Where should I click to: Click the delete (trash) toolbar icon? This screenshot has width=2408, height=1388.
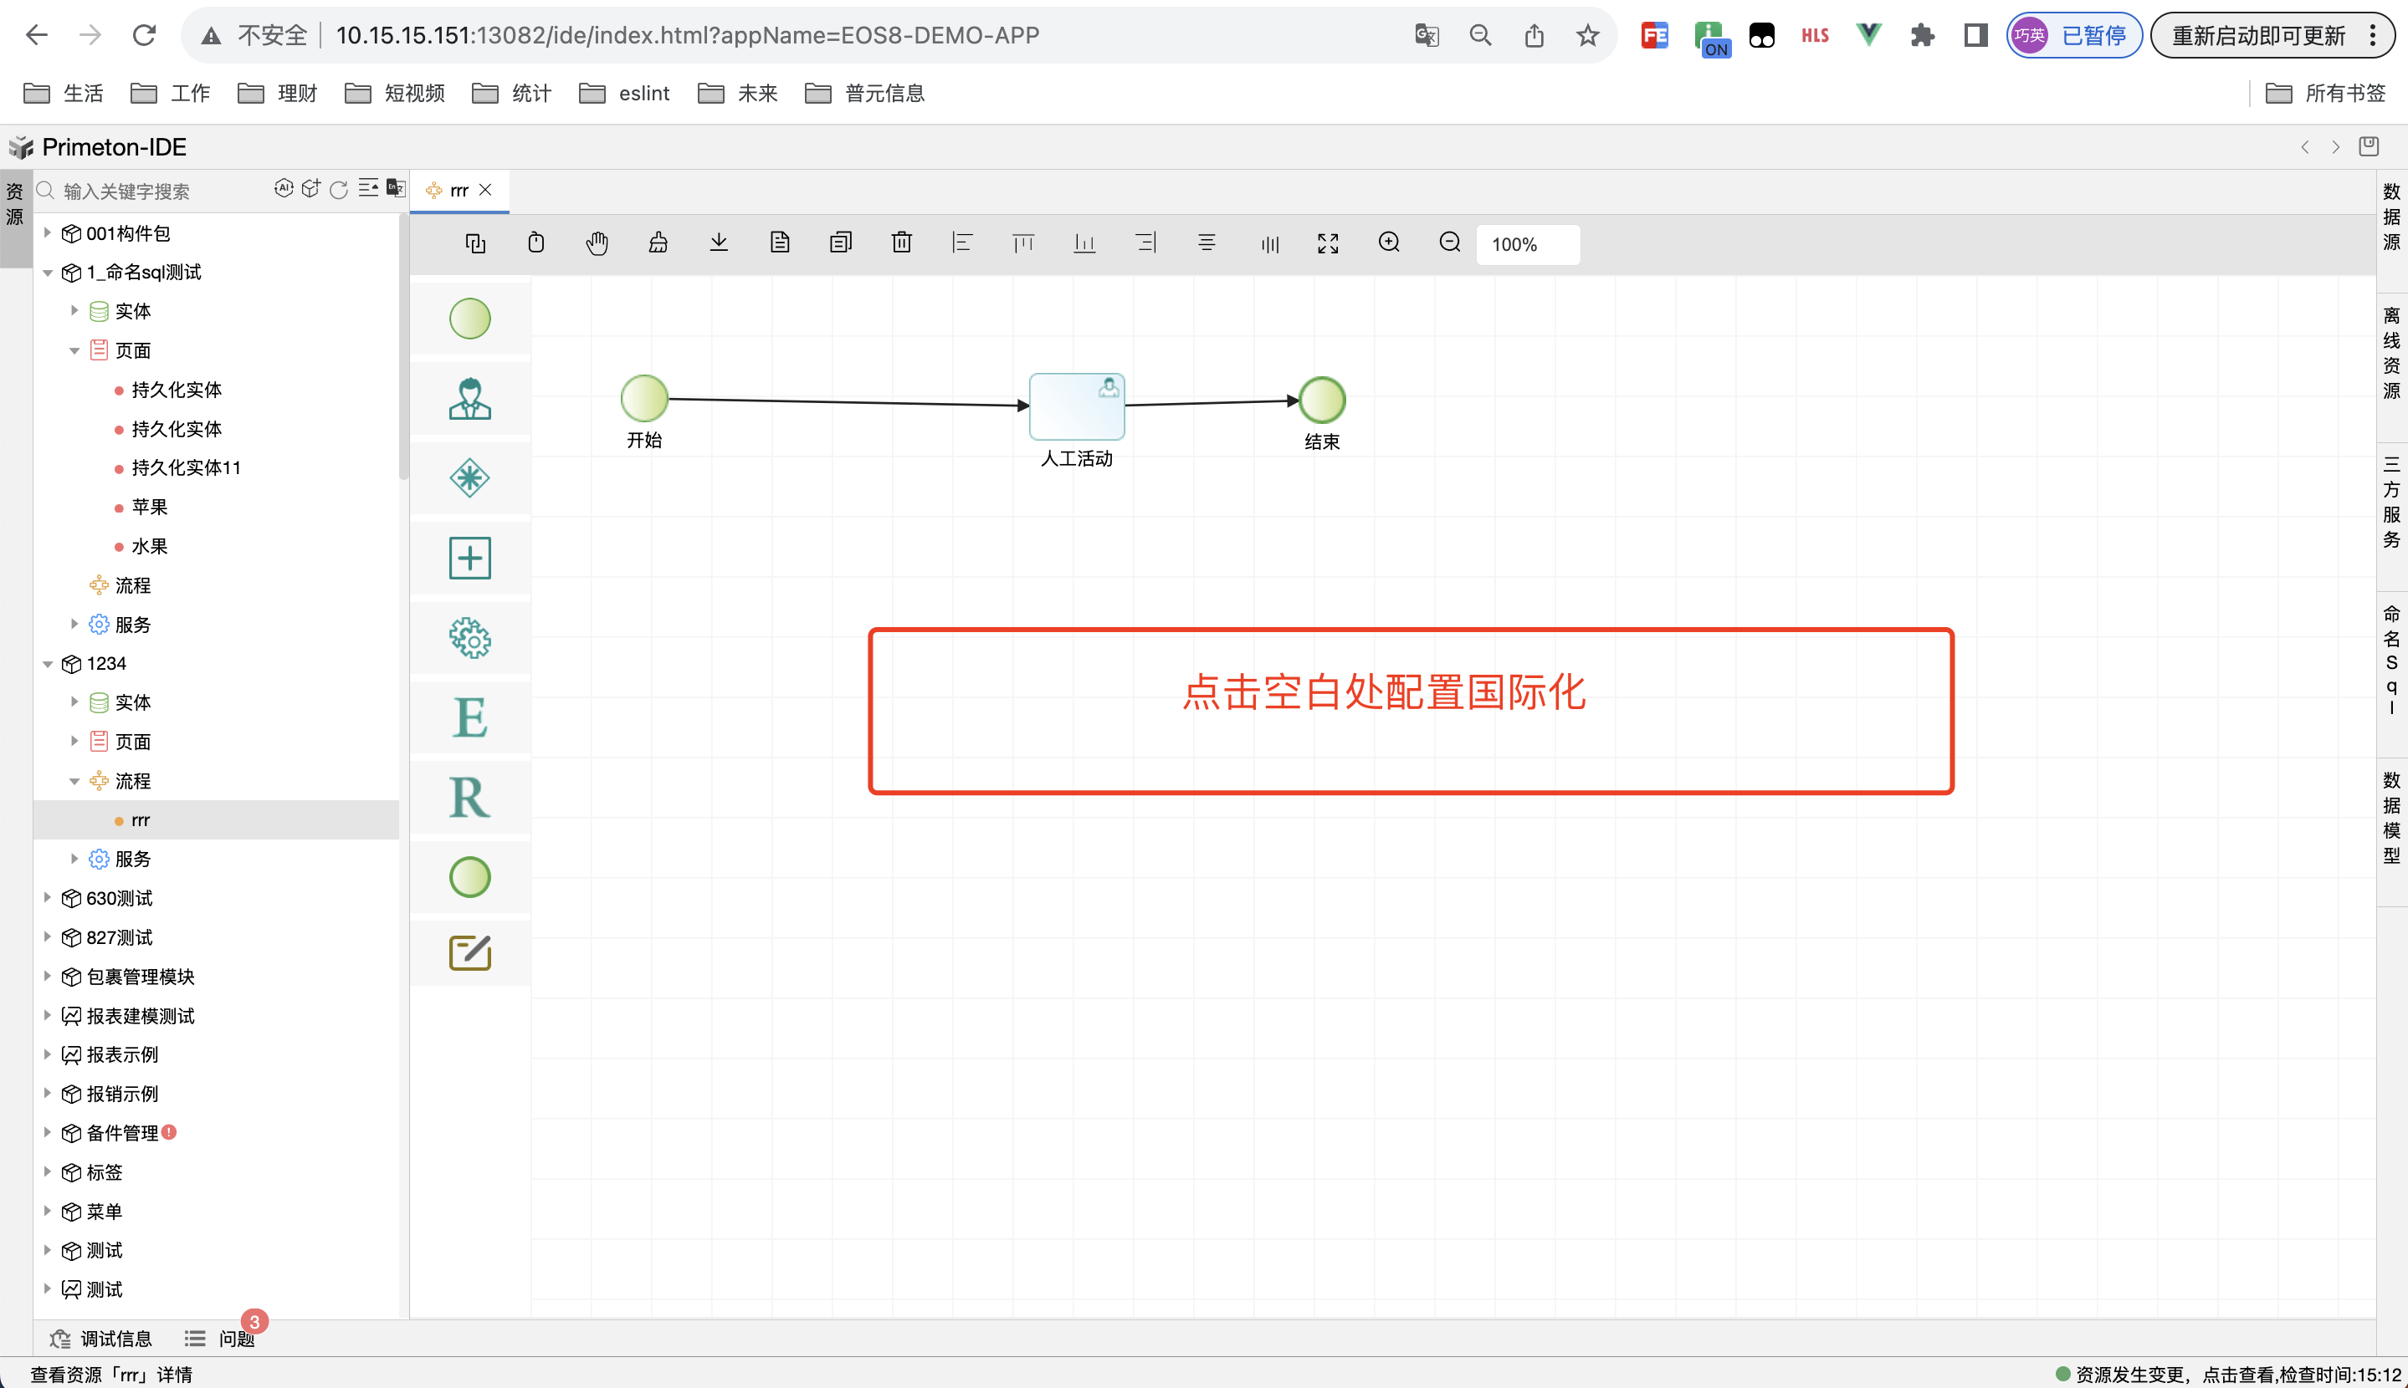point(901,243)
